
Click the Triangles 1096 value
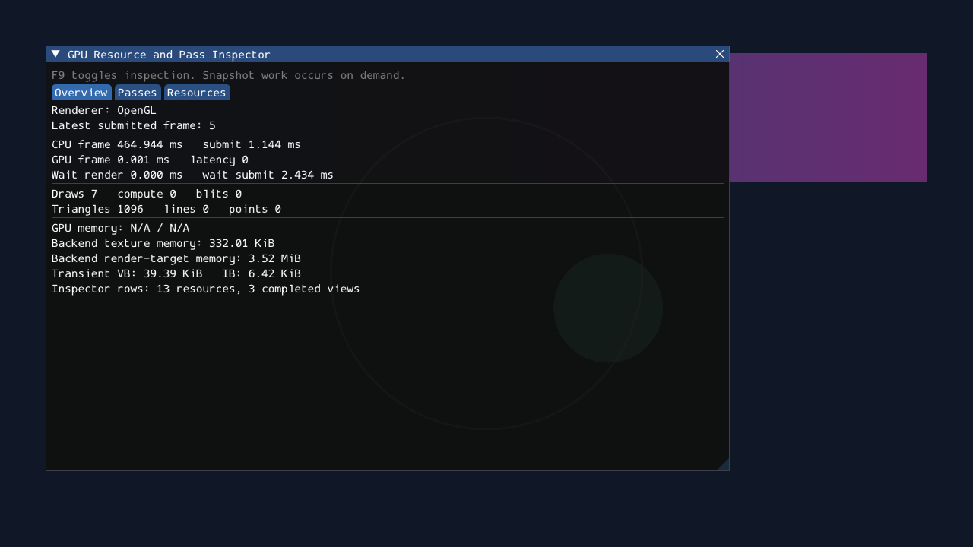point(97,209)
